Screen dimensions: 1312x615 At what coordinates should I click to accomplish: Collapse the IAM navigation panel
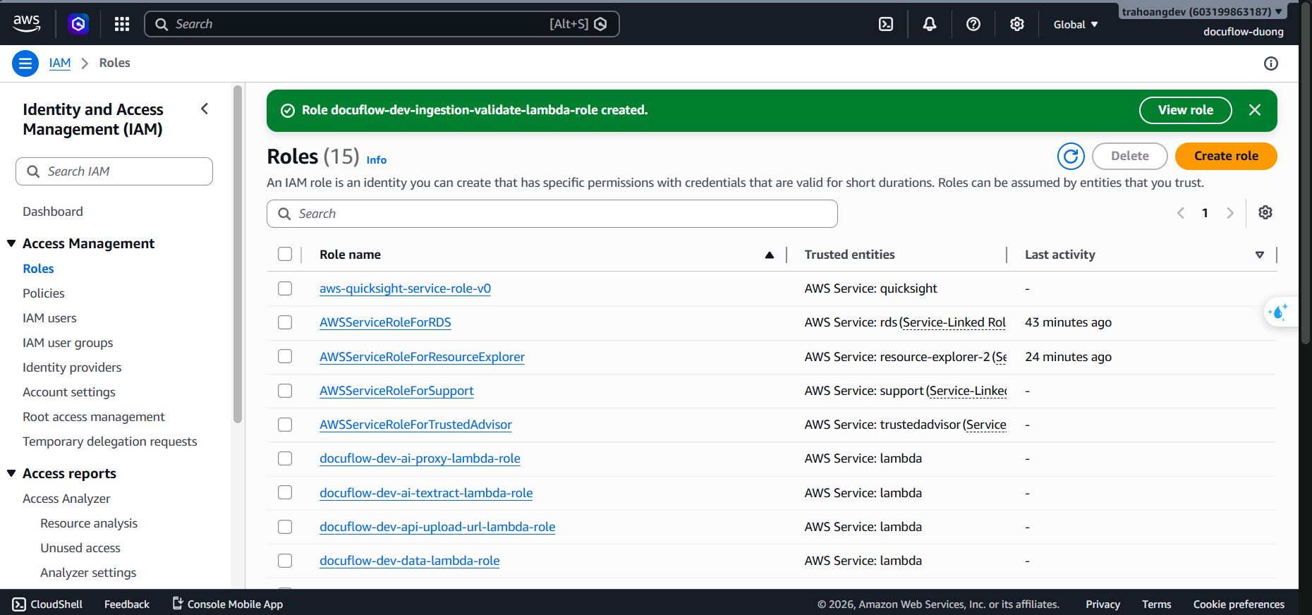pyautogui.click(x=205, y=109)
